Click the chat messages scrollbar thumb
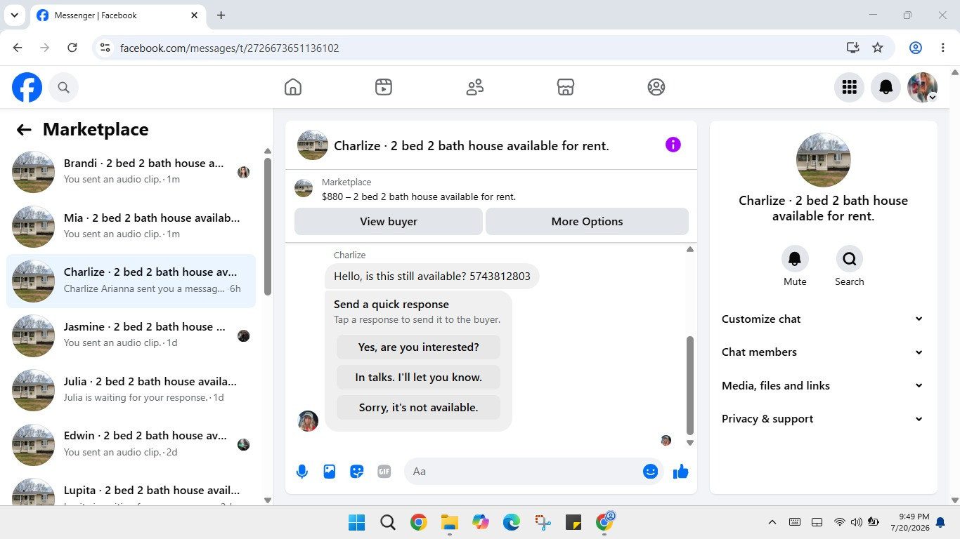This screenshot has width=960, height=539. (x=690, y=385)
